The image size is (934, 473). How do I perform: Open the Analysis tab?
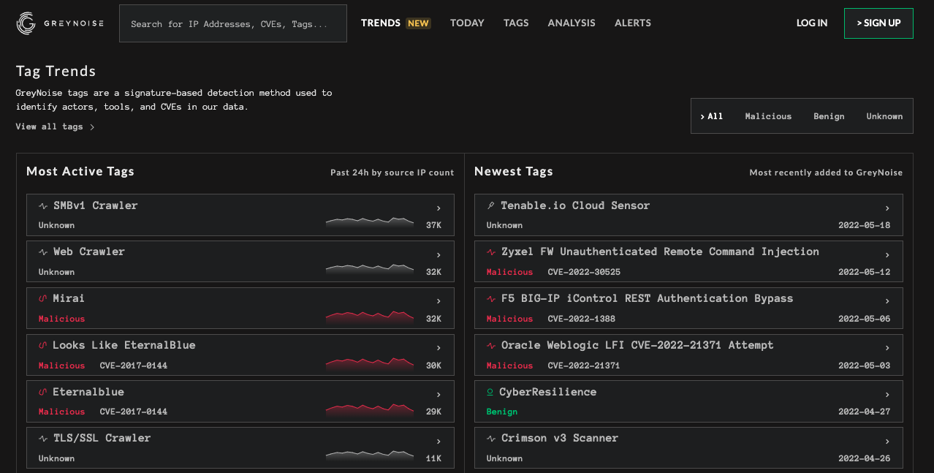point(572,23)
